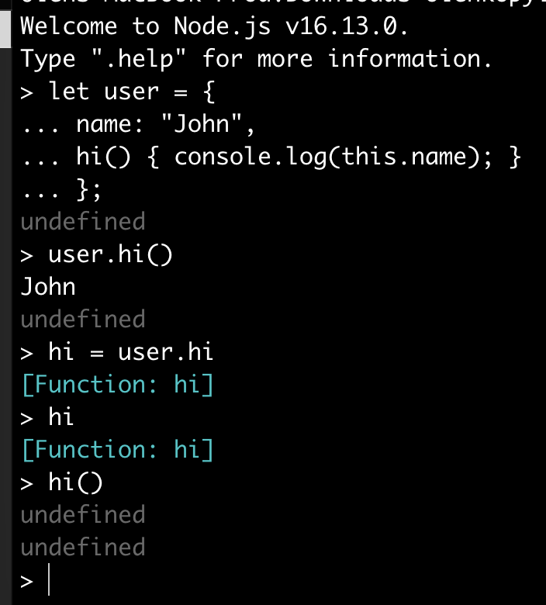This screenshot has width=546, height=605.
Task: Click "[Function: hi]" output under "hi = user.hi"
Action: coord(118,385)
